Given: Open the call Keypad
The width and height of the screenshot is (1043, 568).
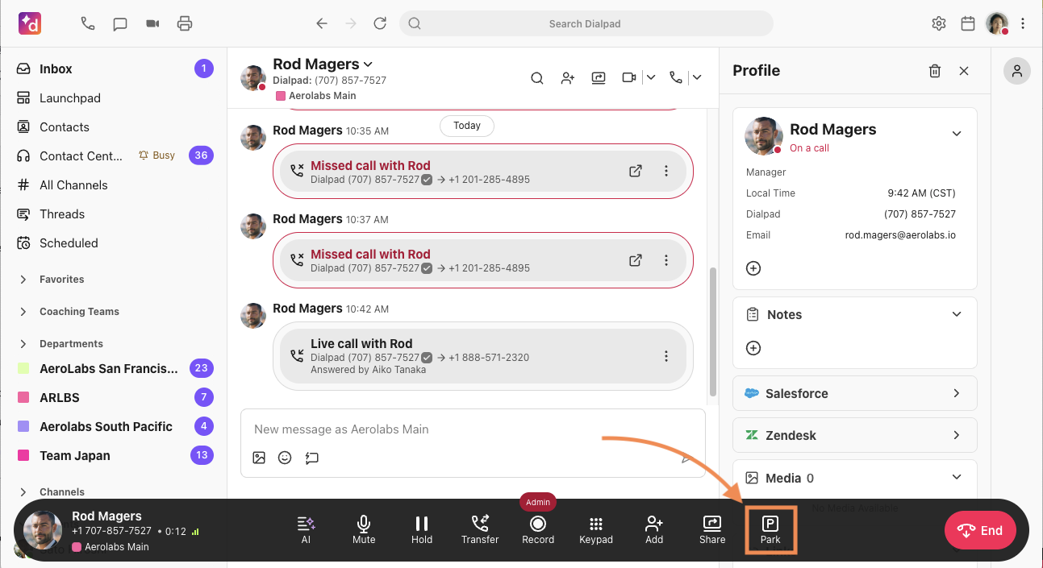Looking at the screenshot, I should 596,529.
